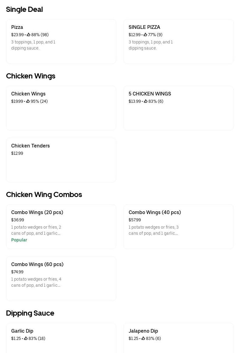This screenshot has height=353, width=244.
Task: Click the Dipping Sauce section heading
Action: (x=30, y=313)
